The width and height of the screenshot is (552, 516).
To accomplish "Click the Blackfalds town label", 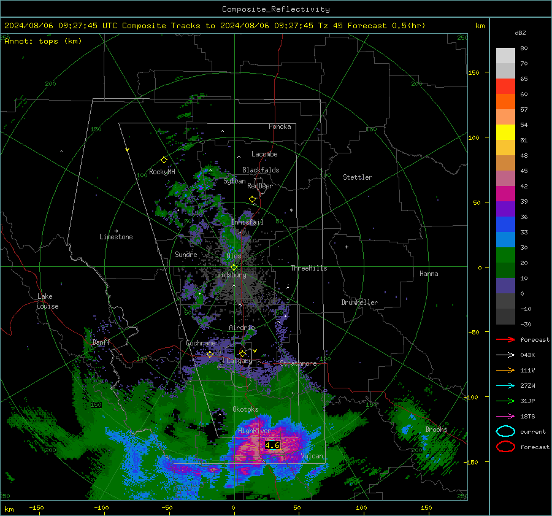I will (x=261, y=170).
